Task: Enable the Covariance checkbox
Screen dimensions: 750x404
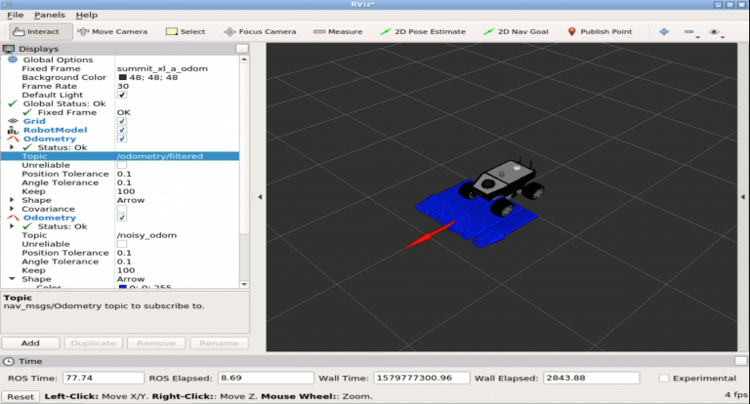Action: point(122,209)
